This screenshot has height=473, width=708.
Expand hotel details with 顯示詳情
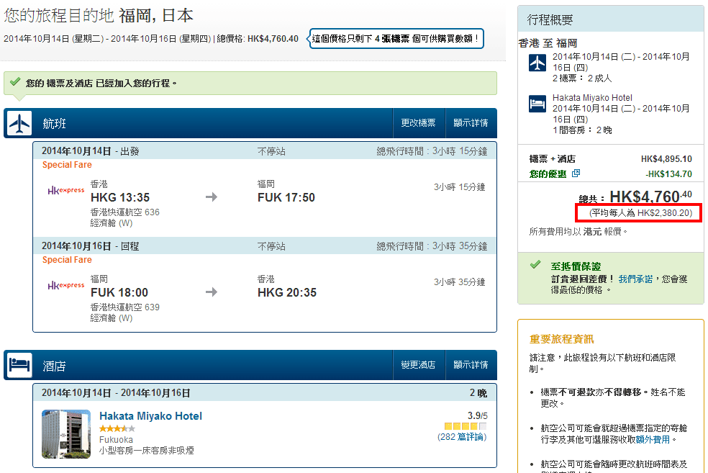pos(471,365)
